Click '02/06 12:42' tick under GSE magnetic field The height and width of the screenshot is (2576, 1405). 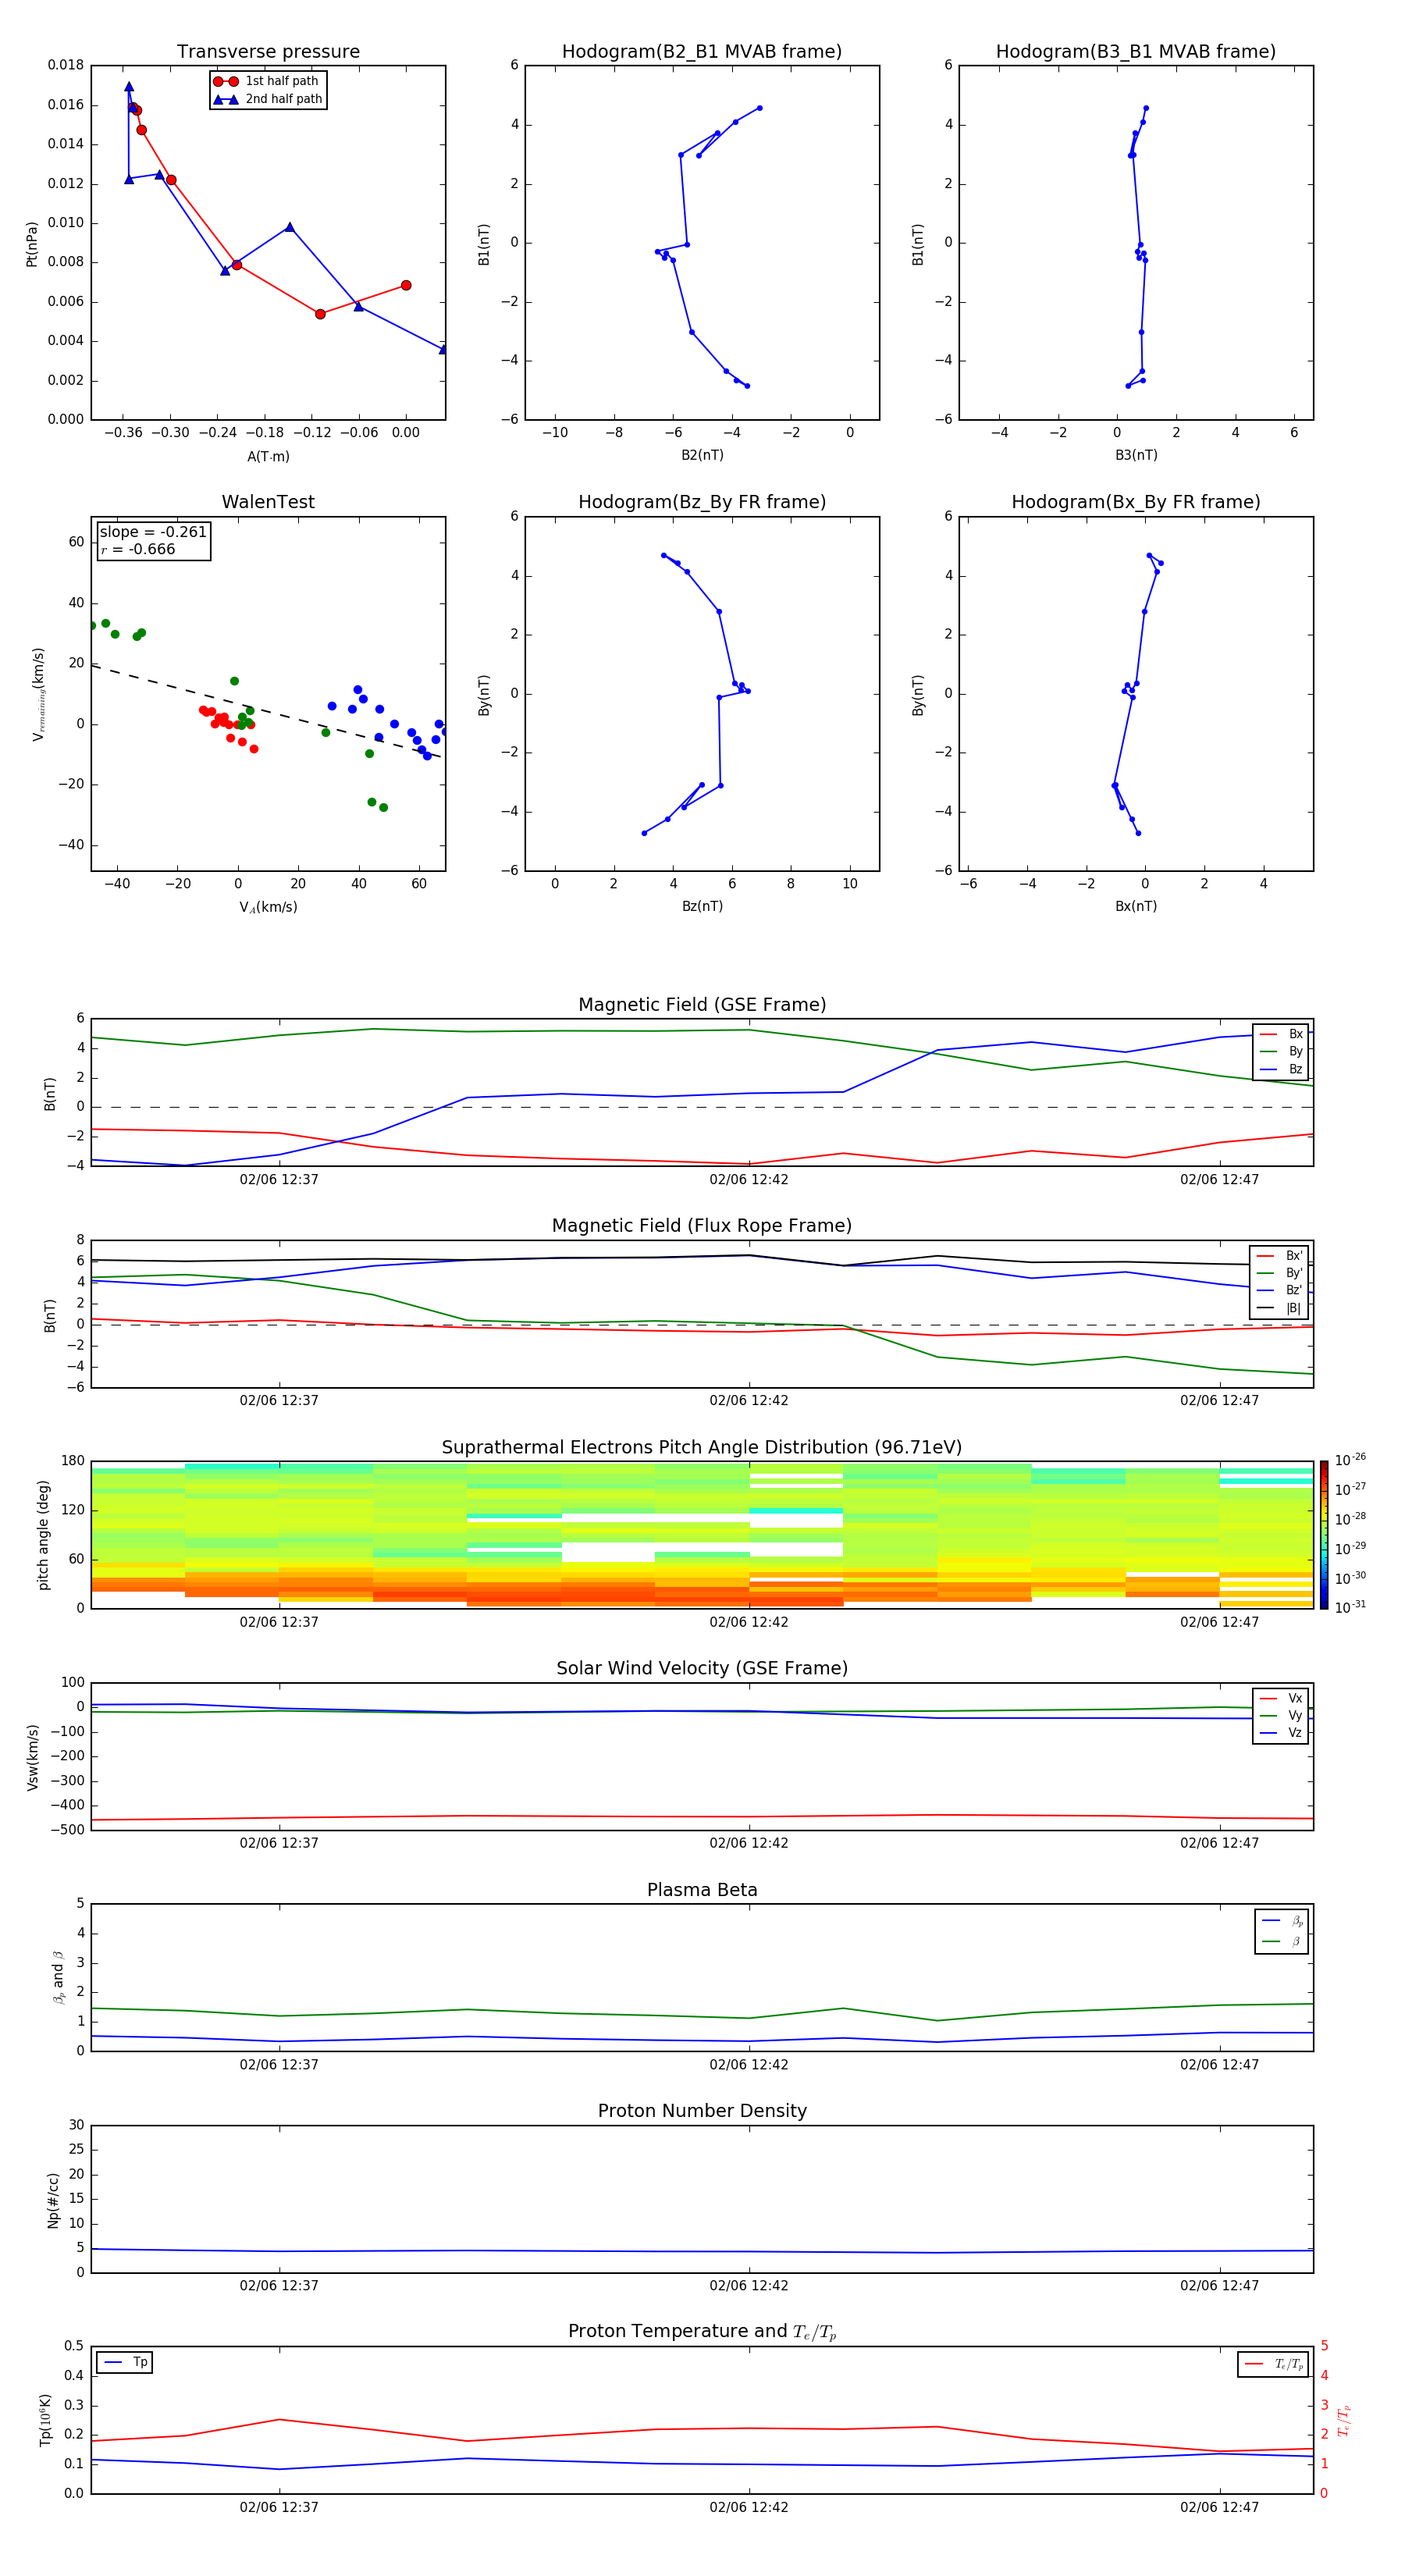(749, 1180)
